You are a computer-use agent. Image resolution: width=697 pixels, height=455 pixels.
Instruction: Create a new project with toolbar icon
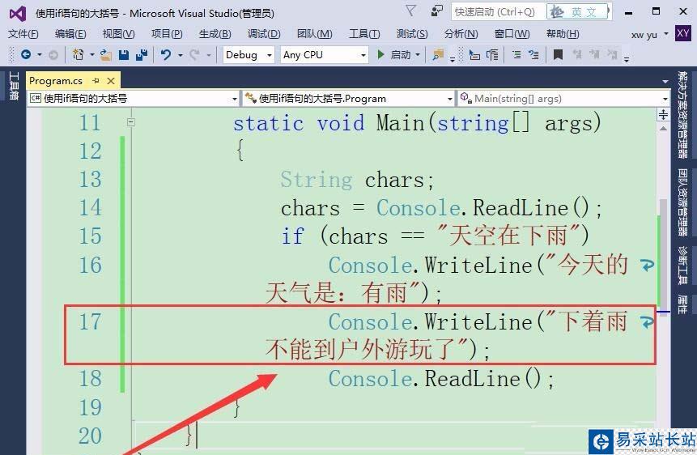[79, 55]
